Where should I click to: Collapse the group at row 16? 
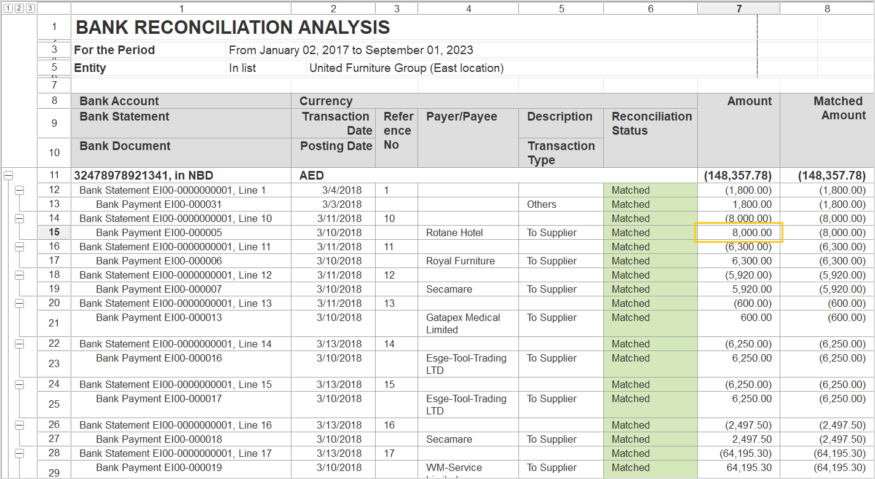19,247
